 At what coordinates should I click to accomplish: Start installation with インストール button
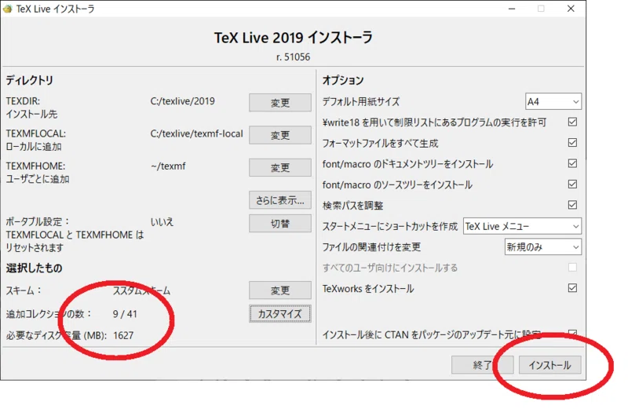pos(550,365)
